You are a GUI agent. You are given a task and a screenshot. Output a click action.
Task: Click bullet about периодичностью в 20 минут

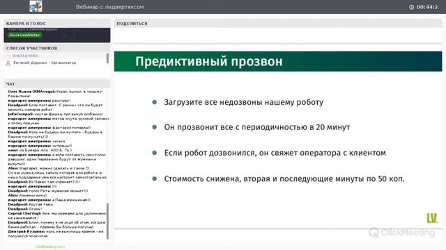257,127
